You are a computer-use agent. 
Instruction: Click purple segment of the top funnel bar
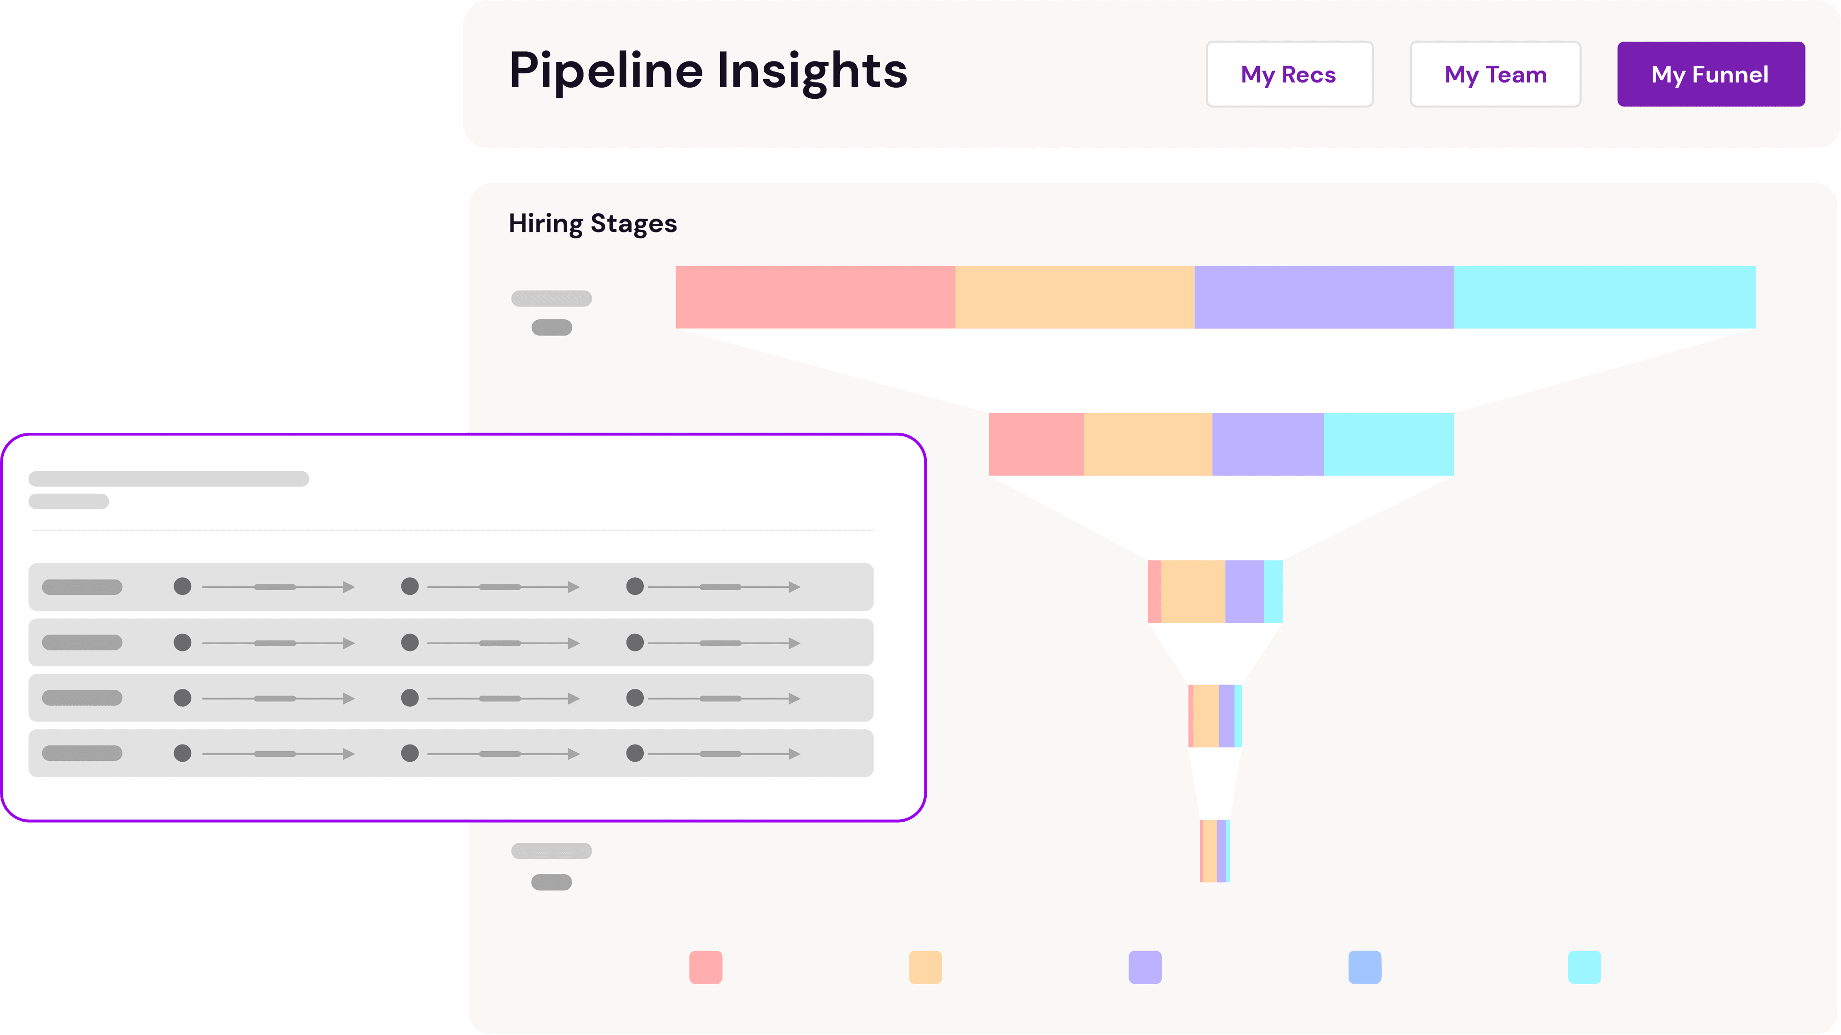tap(1324, 297)
